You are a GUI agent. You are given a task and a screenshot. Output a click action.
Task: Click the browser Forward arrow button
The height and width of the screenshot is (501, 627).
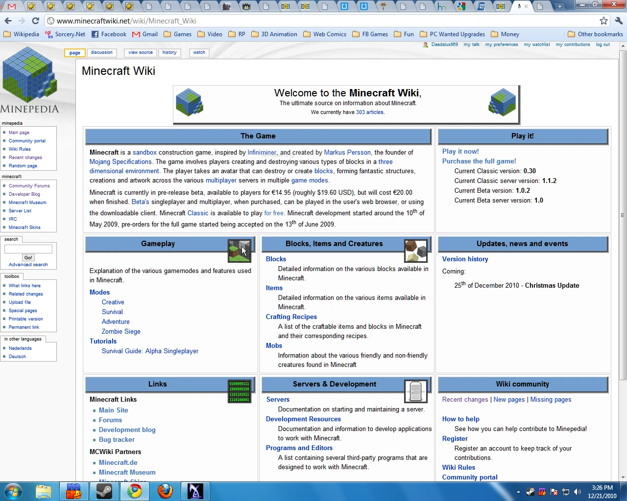[22, 21]
